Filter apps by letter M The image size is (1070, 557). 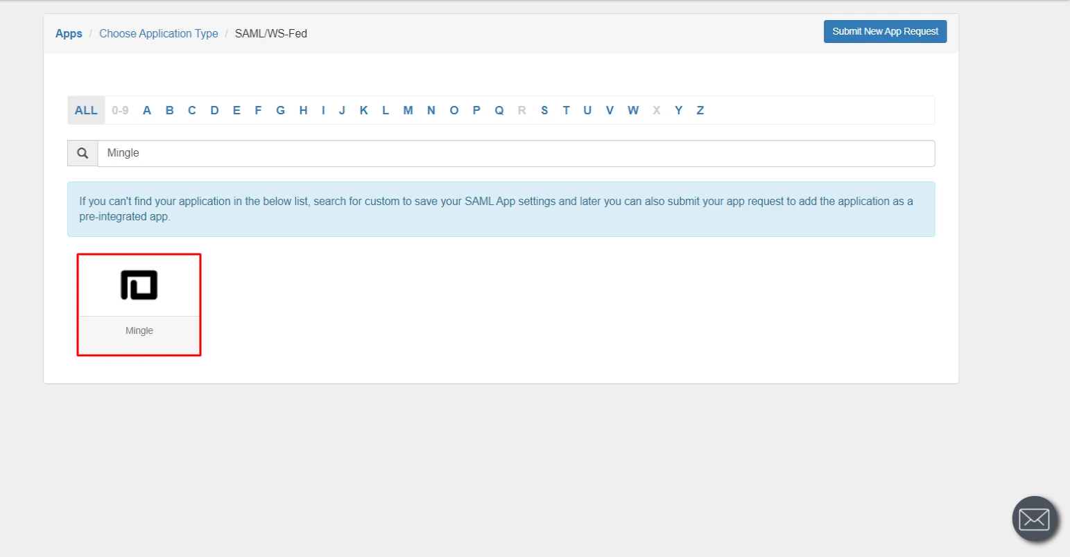[x=408, y=110]
